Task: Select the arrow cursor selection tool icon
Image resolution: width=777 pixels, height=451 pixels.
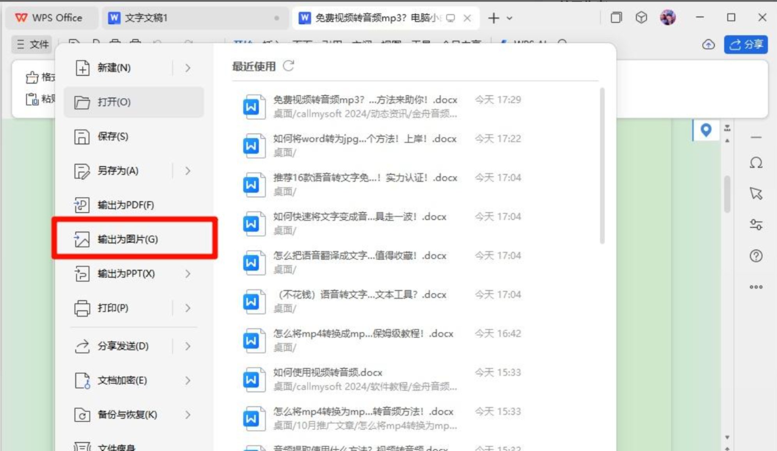Action: [756, 193]
